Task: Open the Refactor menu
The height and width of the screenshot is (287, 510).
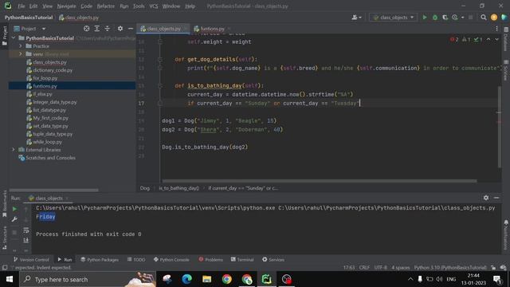Action: coord(106,6)
